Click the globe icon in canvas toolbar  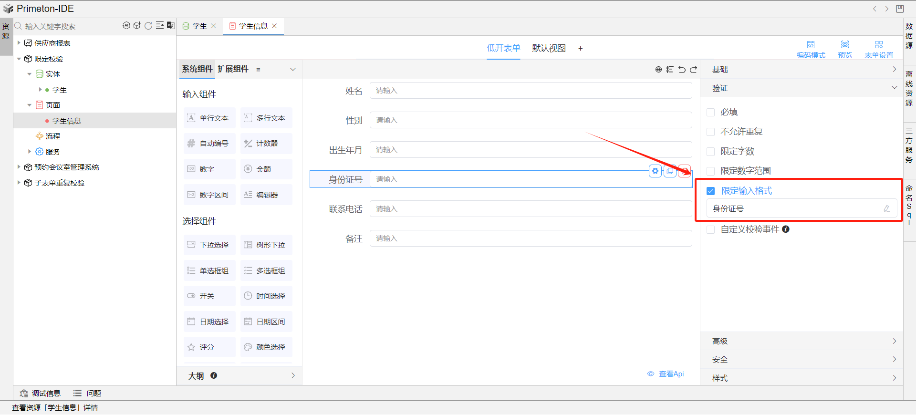(658, 70)
